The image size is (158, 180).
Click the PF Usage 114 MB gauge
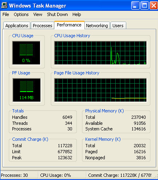[26, 90]
